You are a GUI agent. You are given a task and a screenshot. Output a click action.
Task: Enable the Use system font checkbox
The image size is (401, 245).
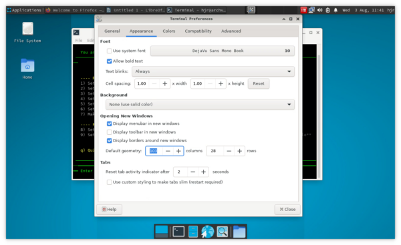coord(109,51)
